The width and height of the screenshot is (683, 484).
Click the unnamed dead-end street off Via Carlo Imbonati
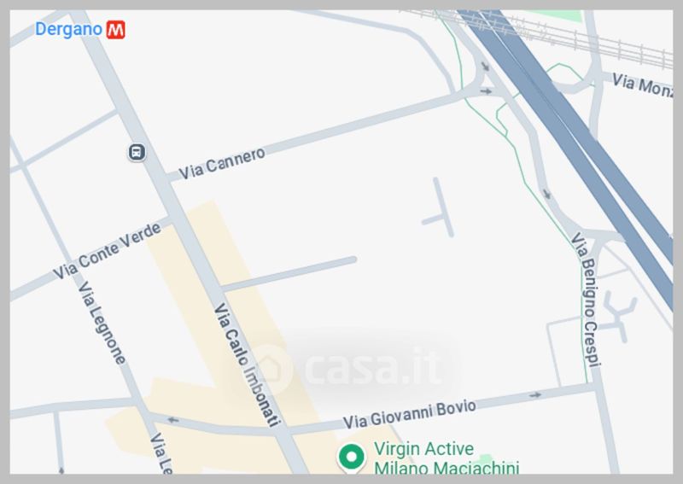point(289,274)
